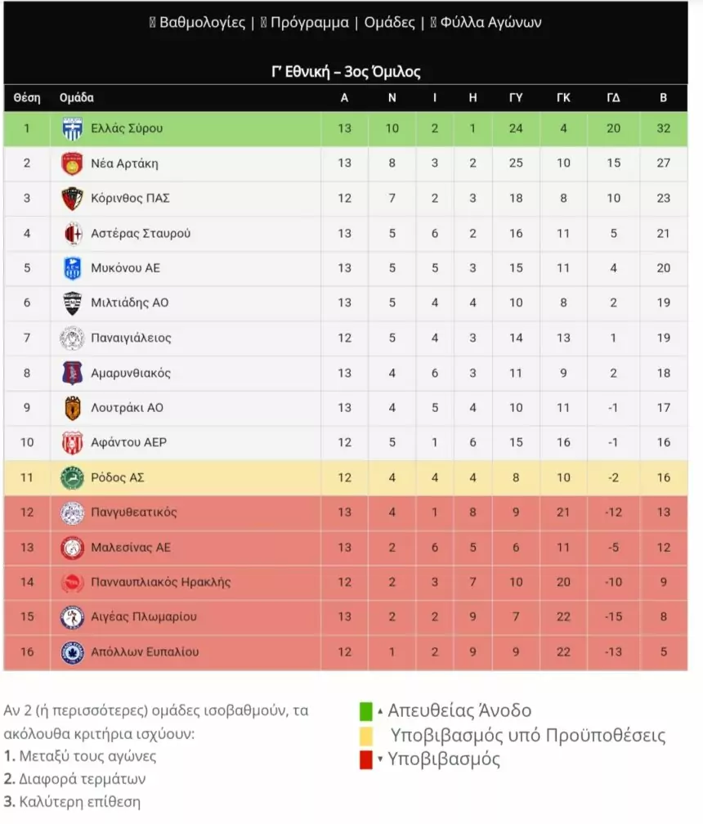This screenshot has width=703, height=824.
Task: Click the Ελλάς Σύρου team crest icon
Action: (x=73, y=128)
